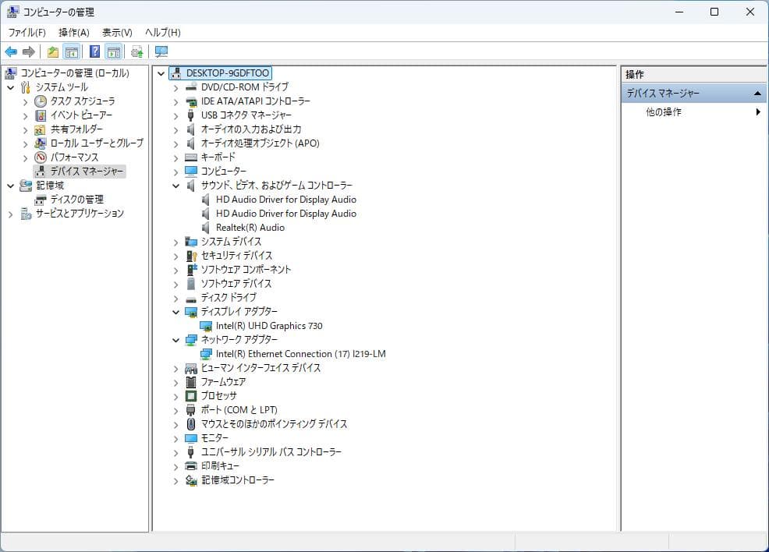769x552 pixels.
Task: Select DESKTOP-9GDFTOO at the top of the device tree
Action: [225, 73]
